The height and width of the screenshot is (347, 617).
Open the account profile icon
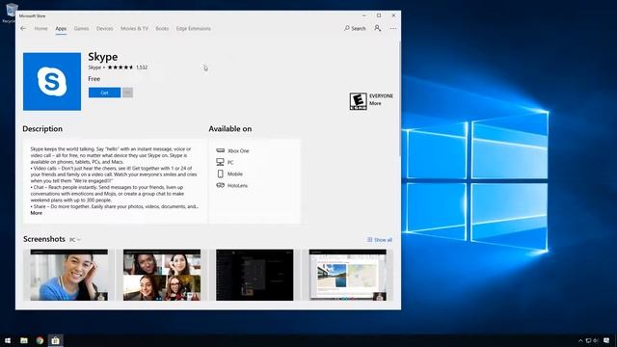click(x=377, y=28)
